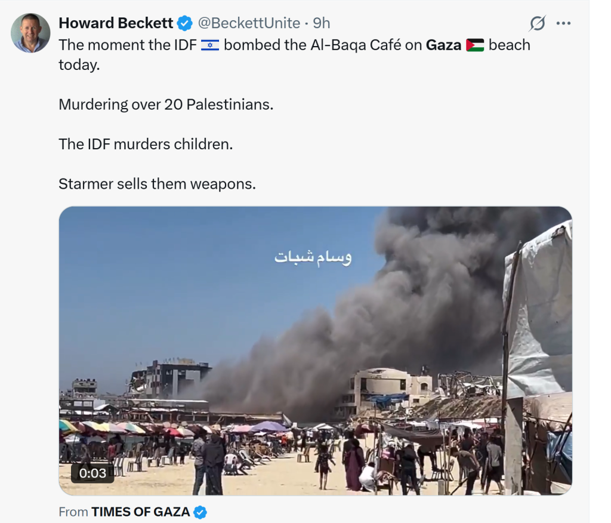Open the TIMES OF GAZA source link
This screenshot has height=523, width=611.
pos(140,512)
